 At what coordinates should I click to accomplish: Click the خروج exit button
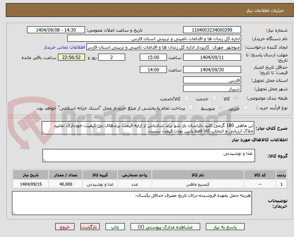(x=65, y=227)
